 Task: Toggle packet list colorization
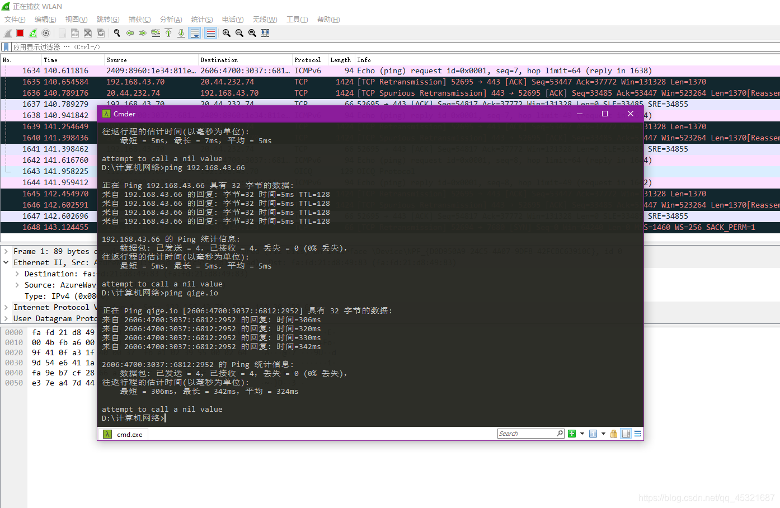point(210,33)
